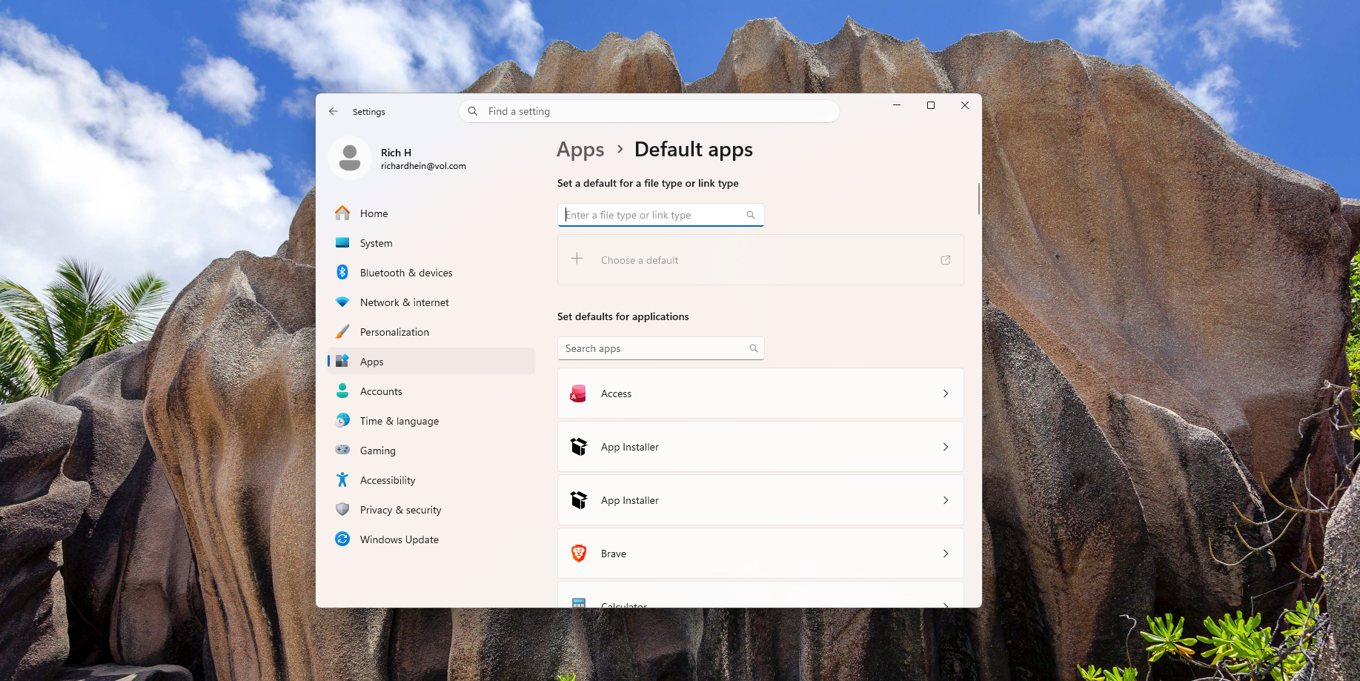Image resolution: width=1360 pixels, height=681 pixels.
Task: Click the user profile avatar picture
Action: [350, 158]
